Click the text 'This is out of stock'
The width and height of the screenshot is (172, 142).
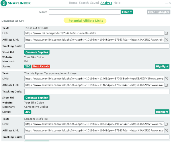[36, 28]
